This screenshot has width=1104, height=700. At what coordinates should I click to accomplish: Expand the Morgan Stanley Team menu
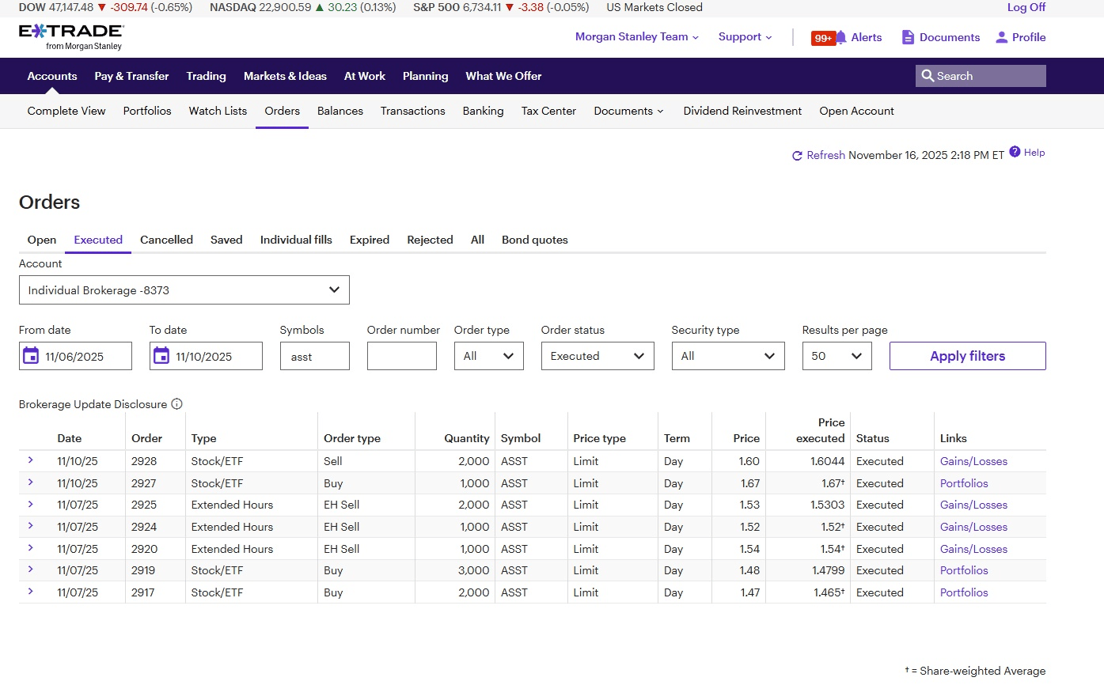(636, 37)
